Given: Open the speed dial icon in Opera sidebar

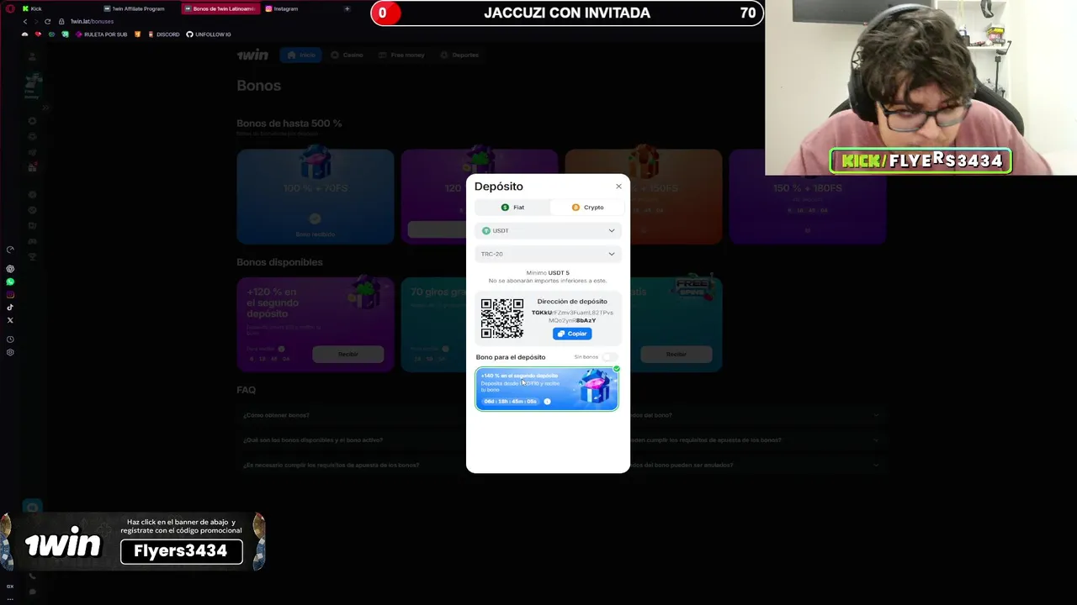Looking at the screenshot, I should coord(10,250).
